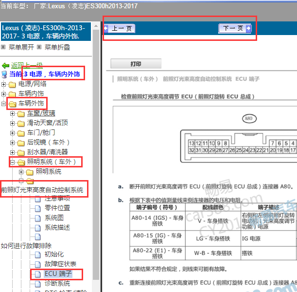The image size is (297, 292).
Task: Click the 系统描述 document icon
Action: [x=38, y=228]
